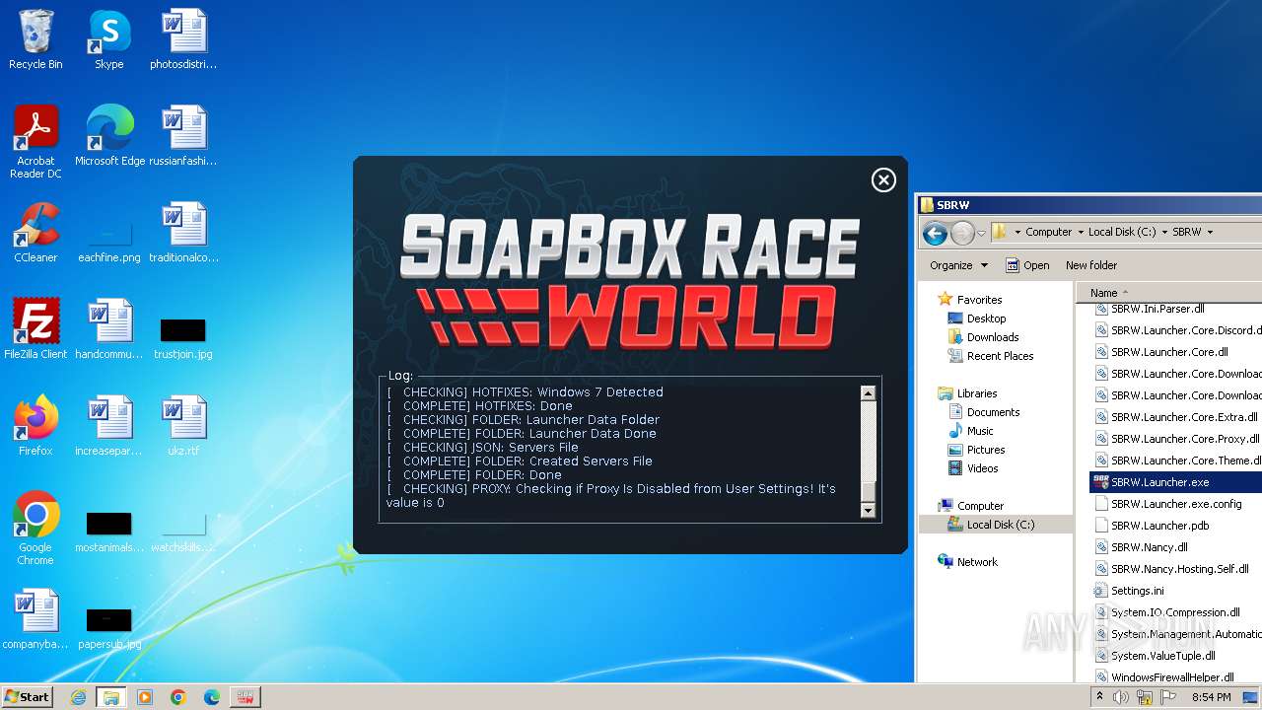Open CCleaner desktop shortcut
Image resolution: width=1262 pixels, height=710 pixels.
click(x=35, y=233)
